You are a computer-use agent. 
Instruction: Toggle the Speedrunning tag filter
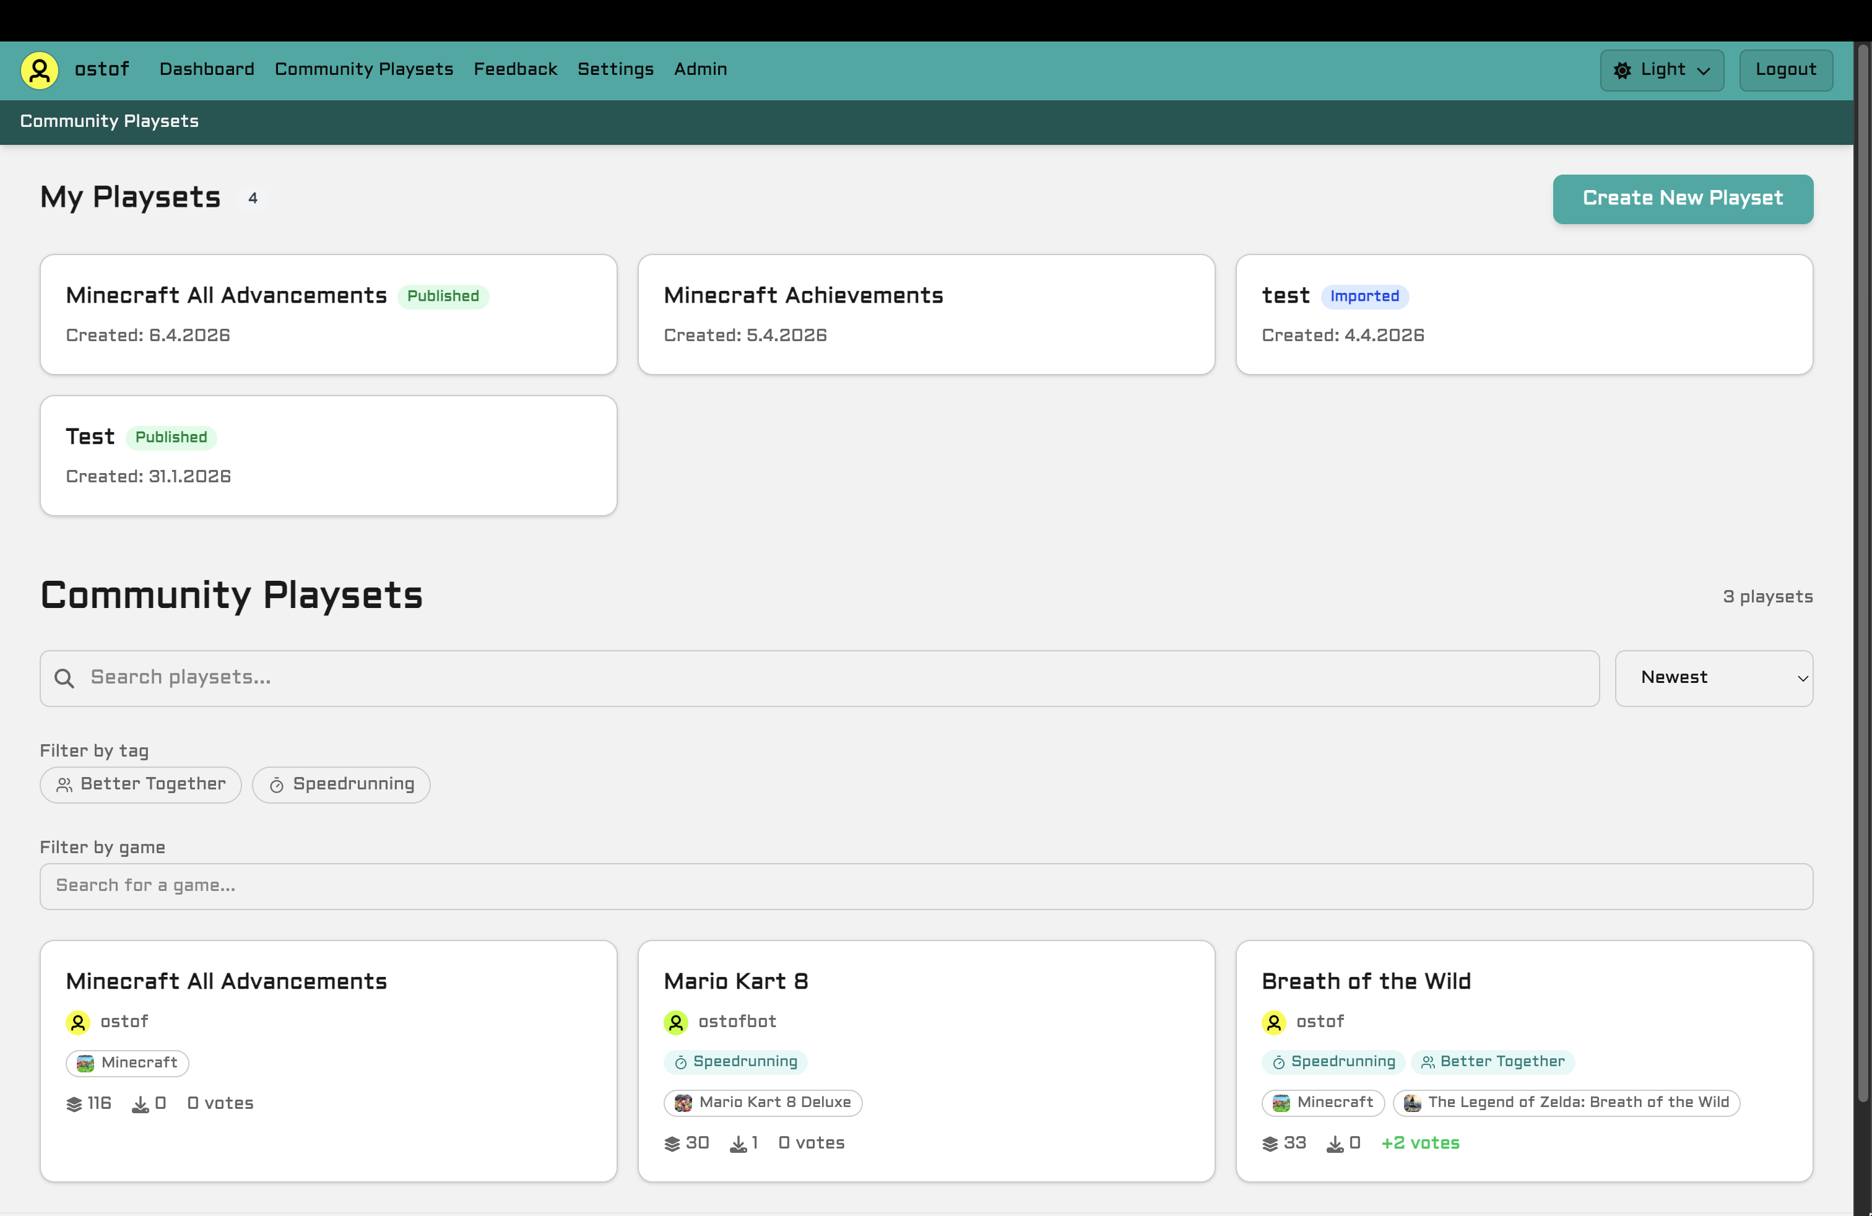[x=341, y=784]
